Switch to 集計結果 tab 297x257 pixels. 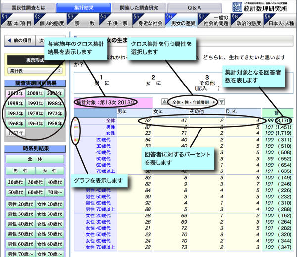click(84, 8)
